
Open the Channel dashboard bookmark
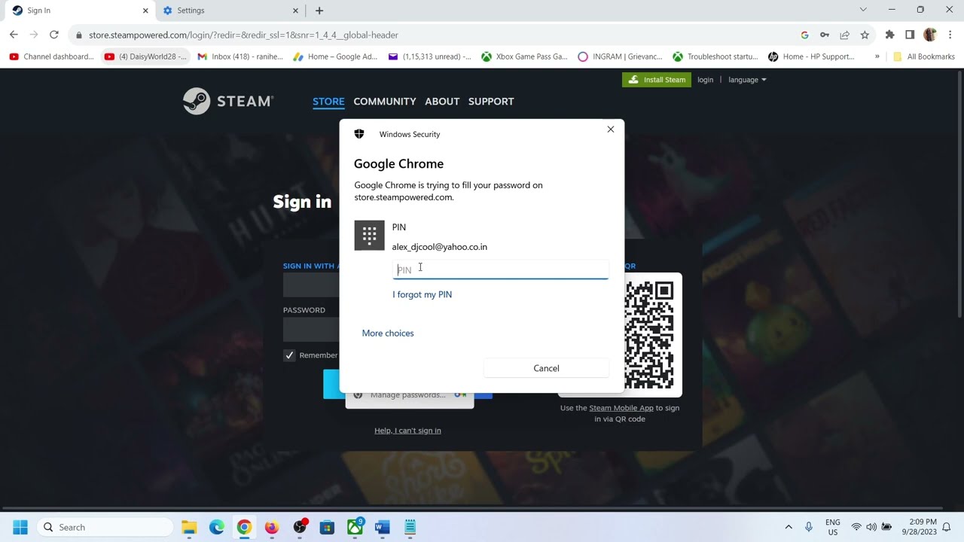(51, 56)
